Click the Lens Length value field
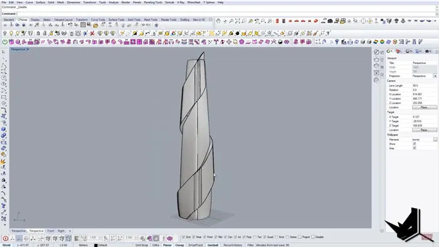Image resolution: width=439 pixels, height=247 pixels. tap(424, 86)
